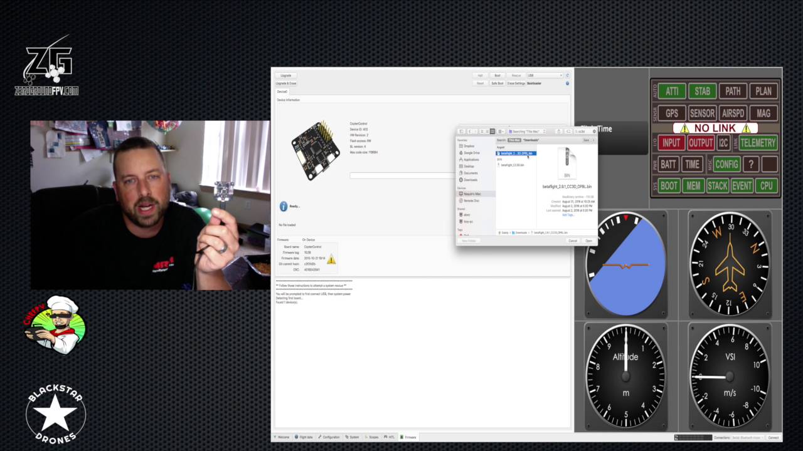Open the 'Searching This Mac' location popup
The image size is (803, 451).
tap(527, 132)
